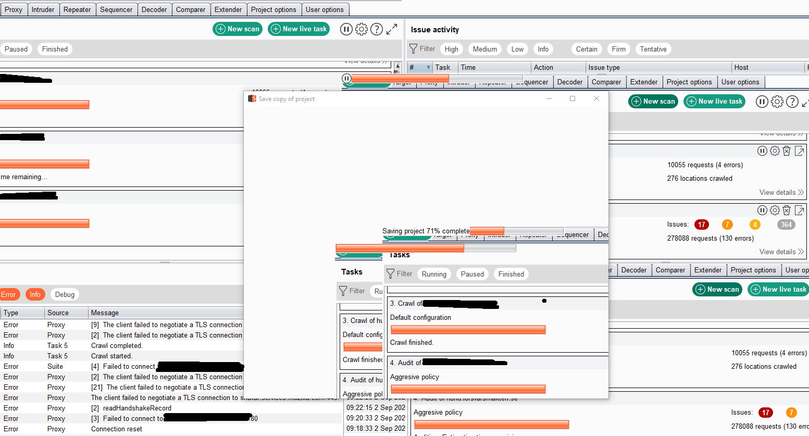Screen dimensions: 809x436
Task: Toggle Running tasks filter
Action: (x=434, y=274)
